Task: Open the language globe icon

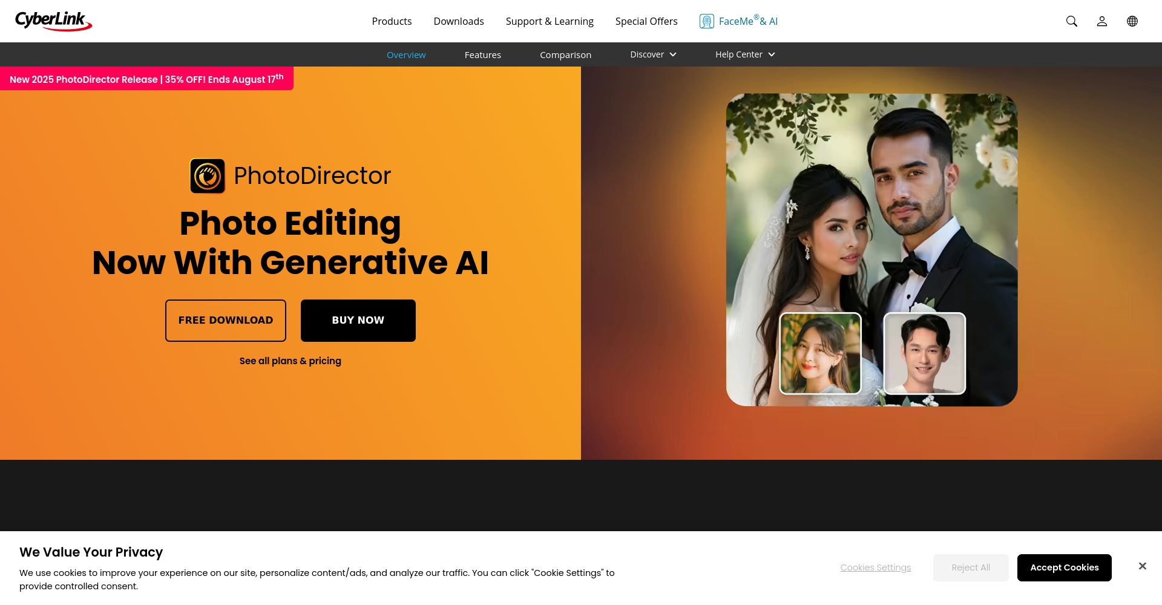Action: 1132,21
